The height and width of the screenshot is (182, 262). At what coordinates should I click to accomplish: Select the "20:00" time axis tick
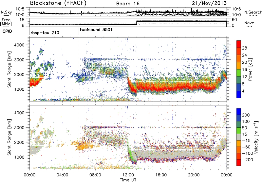click(x=194, y=175)
